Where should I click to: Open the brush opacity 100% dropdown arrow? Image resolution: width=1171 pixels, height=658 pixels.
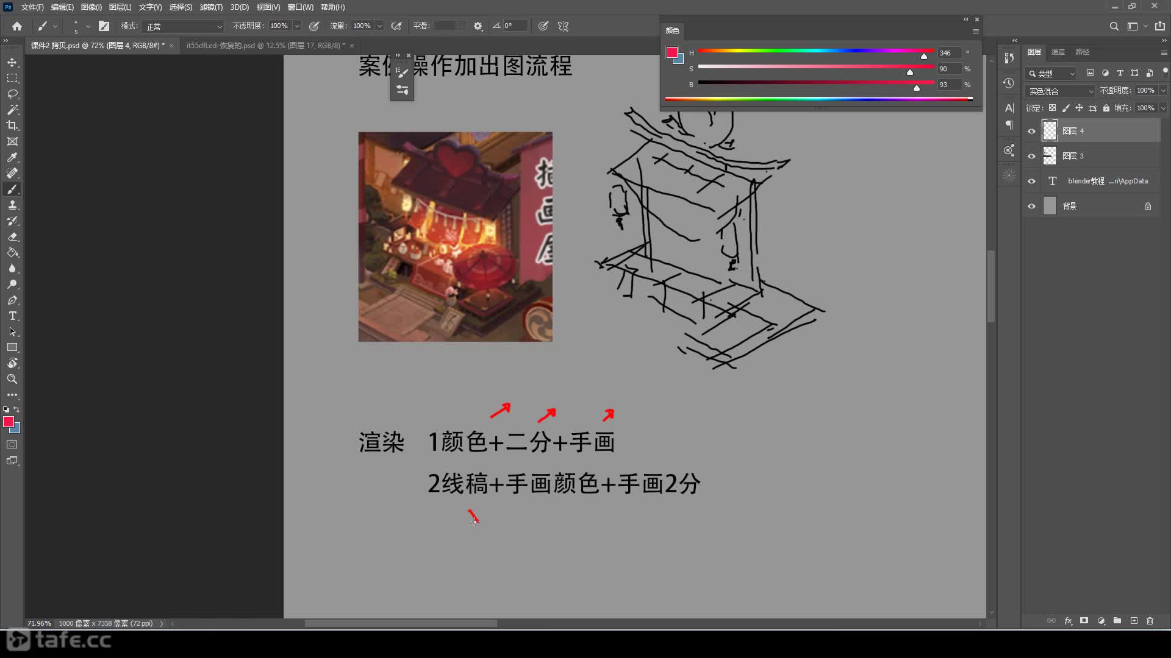tap(297, 26)
